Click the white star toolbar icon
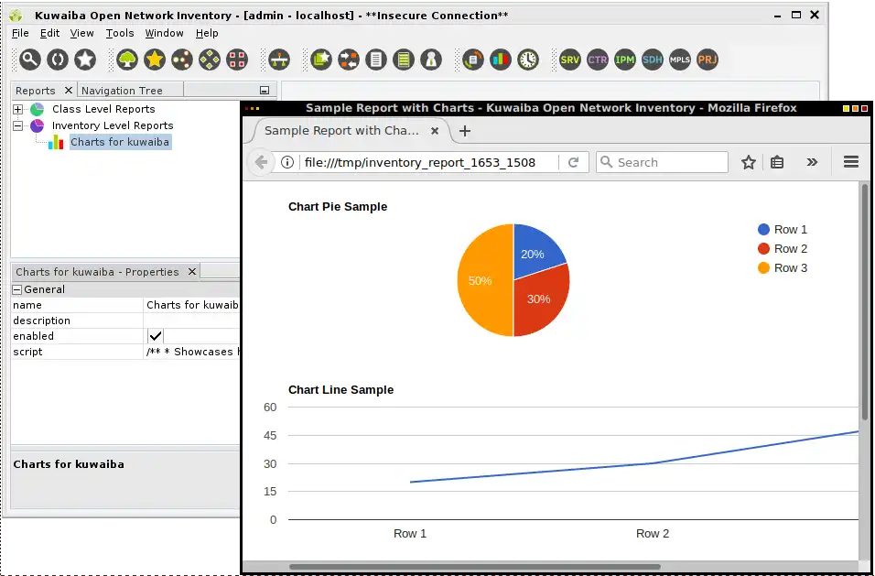 (85, 60)
